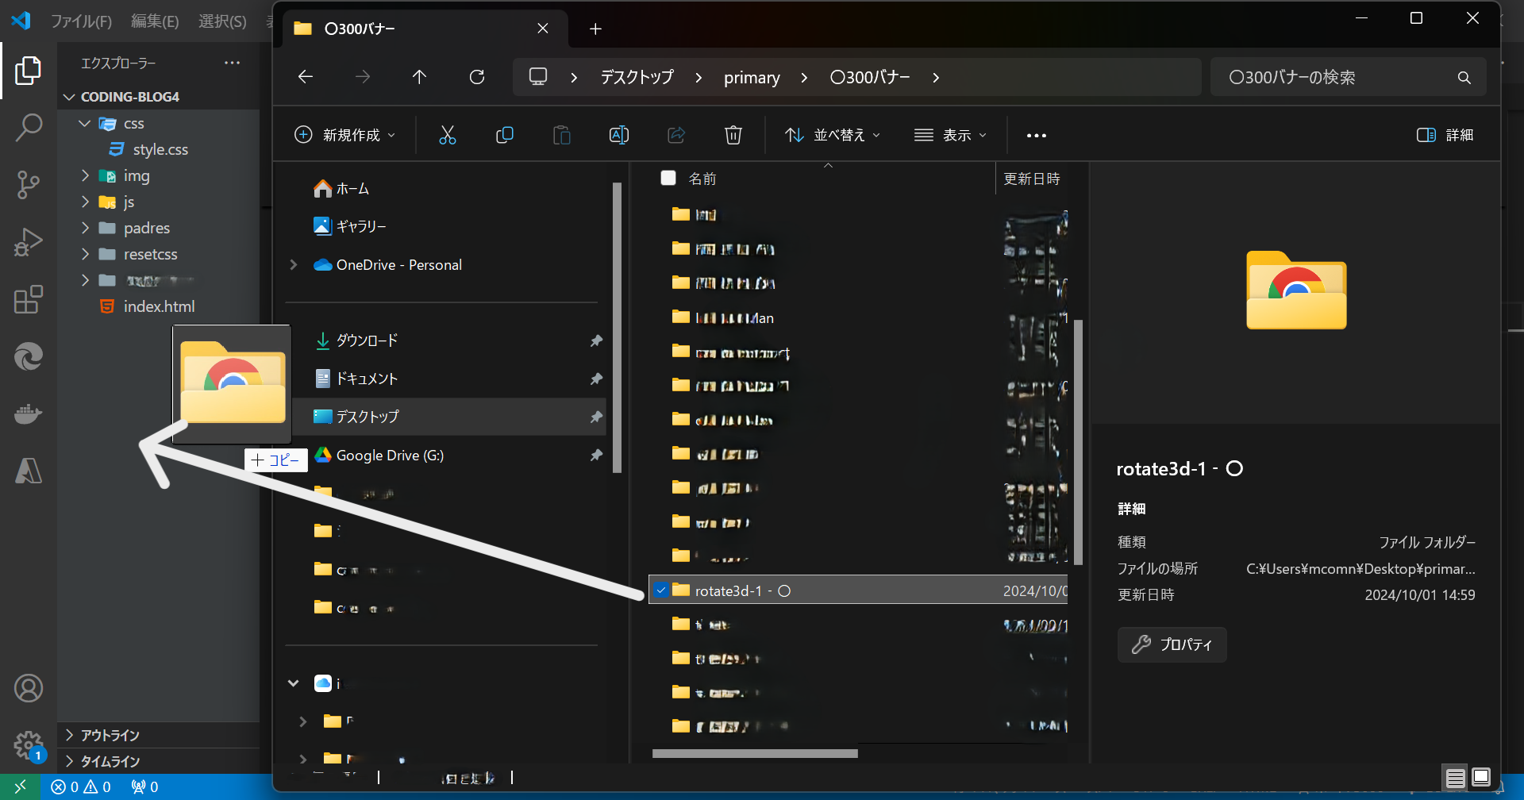Open the ファイル(F) menu
Screen dimensions: 1524x800
tap(81, 21)
